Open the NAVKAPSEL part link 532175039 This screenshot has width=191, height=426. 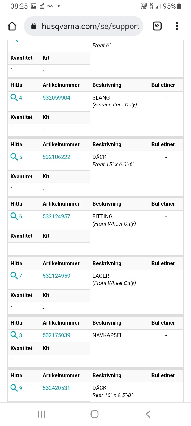coord(56,335)
